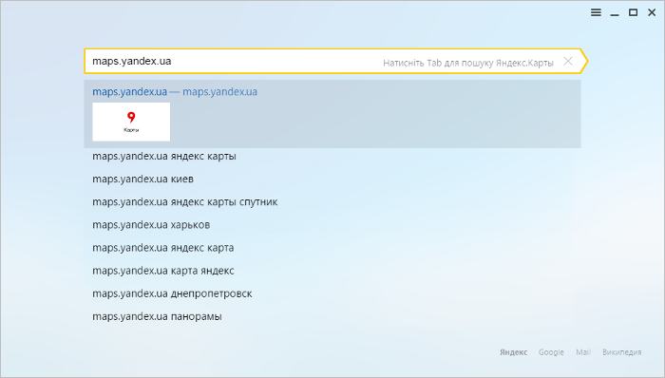This screenshot has height=378, width=665.
Task: Switch search engine to Google
Action: click(x=551, y=352)
